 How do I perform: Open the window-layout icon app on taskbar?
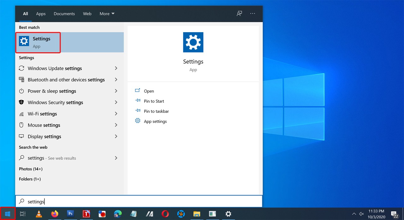pyautogui.click(x=212, y=214)
